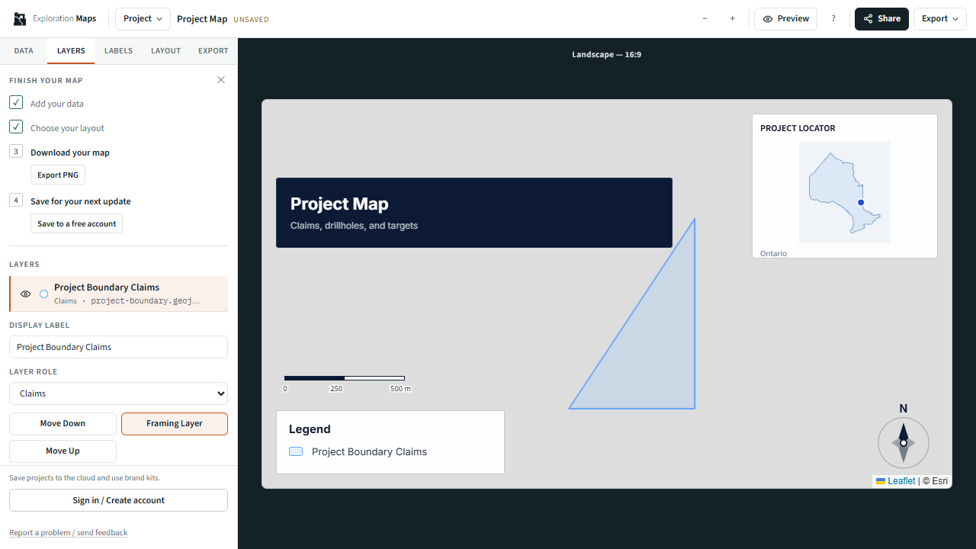976x549 pixels.
Task: Close the Finish Your Map checklist
Action: pos(221,80)
